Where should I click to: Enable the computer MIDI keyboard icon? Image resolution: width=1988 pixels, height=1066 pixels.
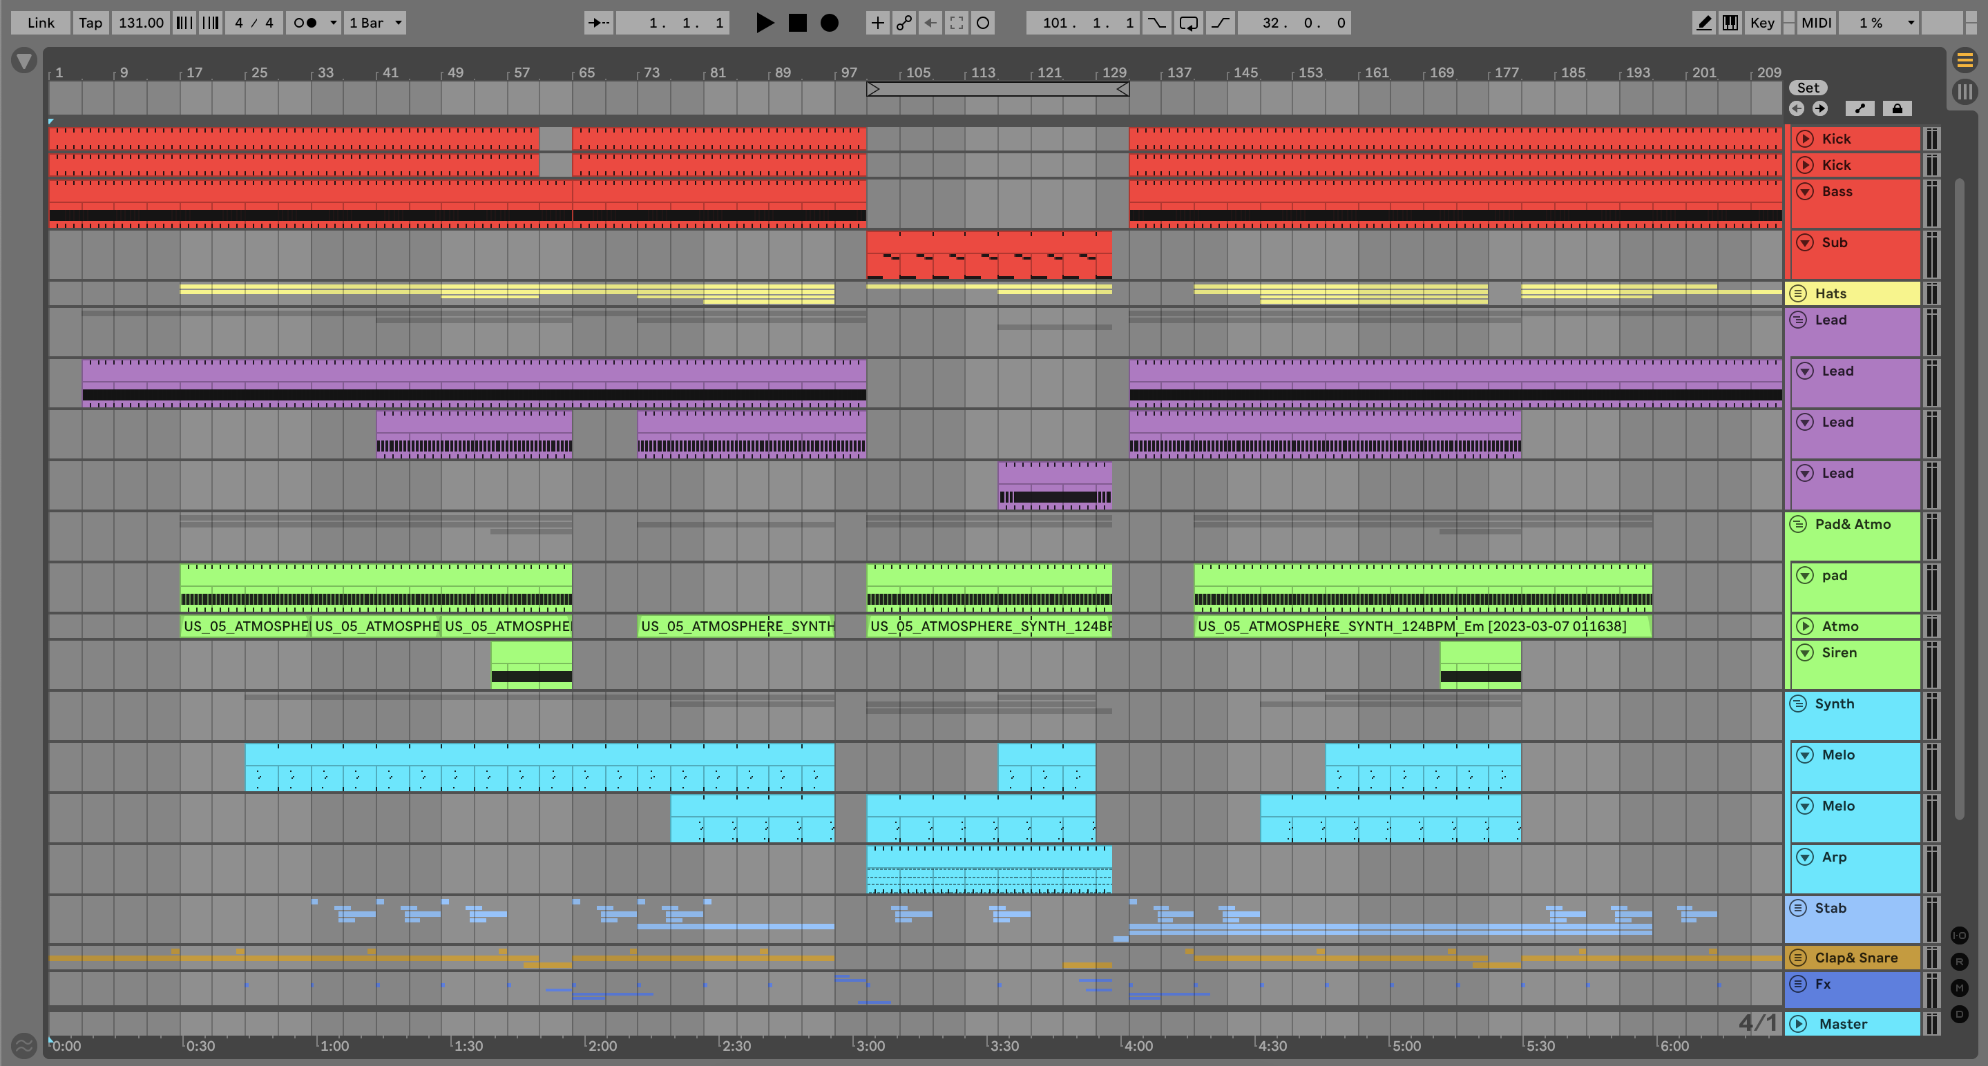[1731, 23]
